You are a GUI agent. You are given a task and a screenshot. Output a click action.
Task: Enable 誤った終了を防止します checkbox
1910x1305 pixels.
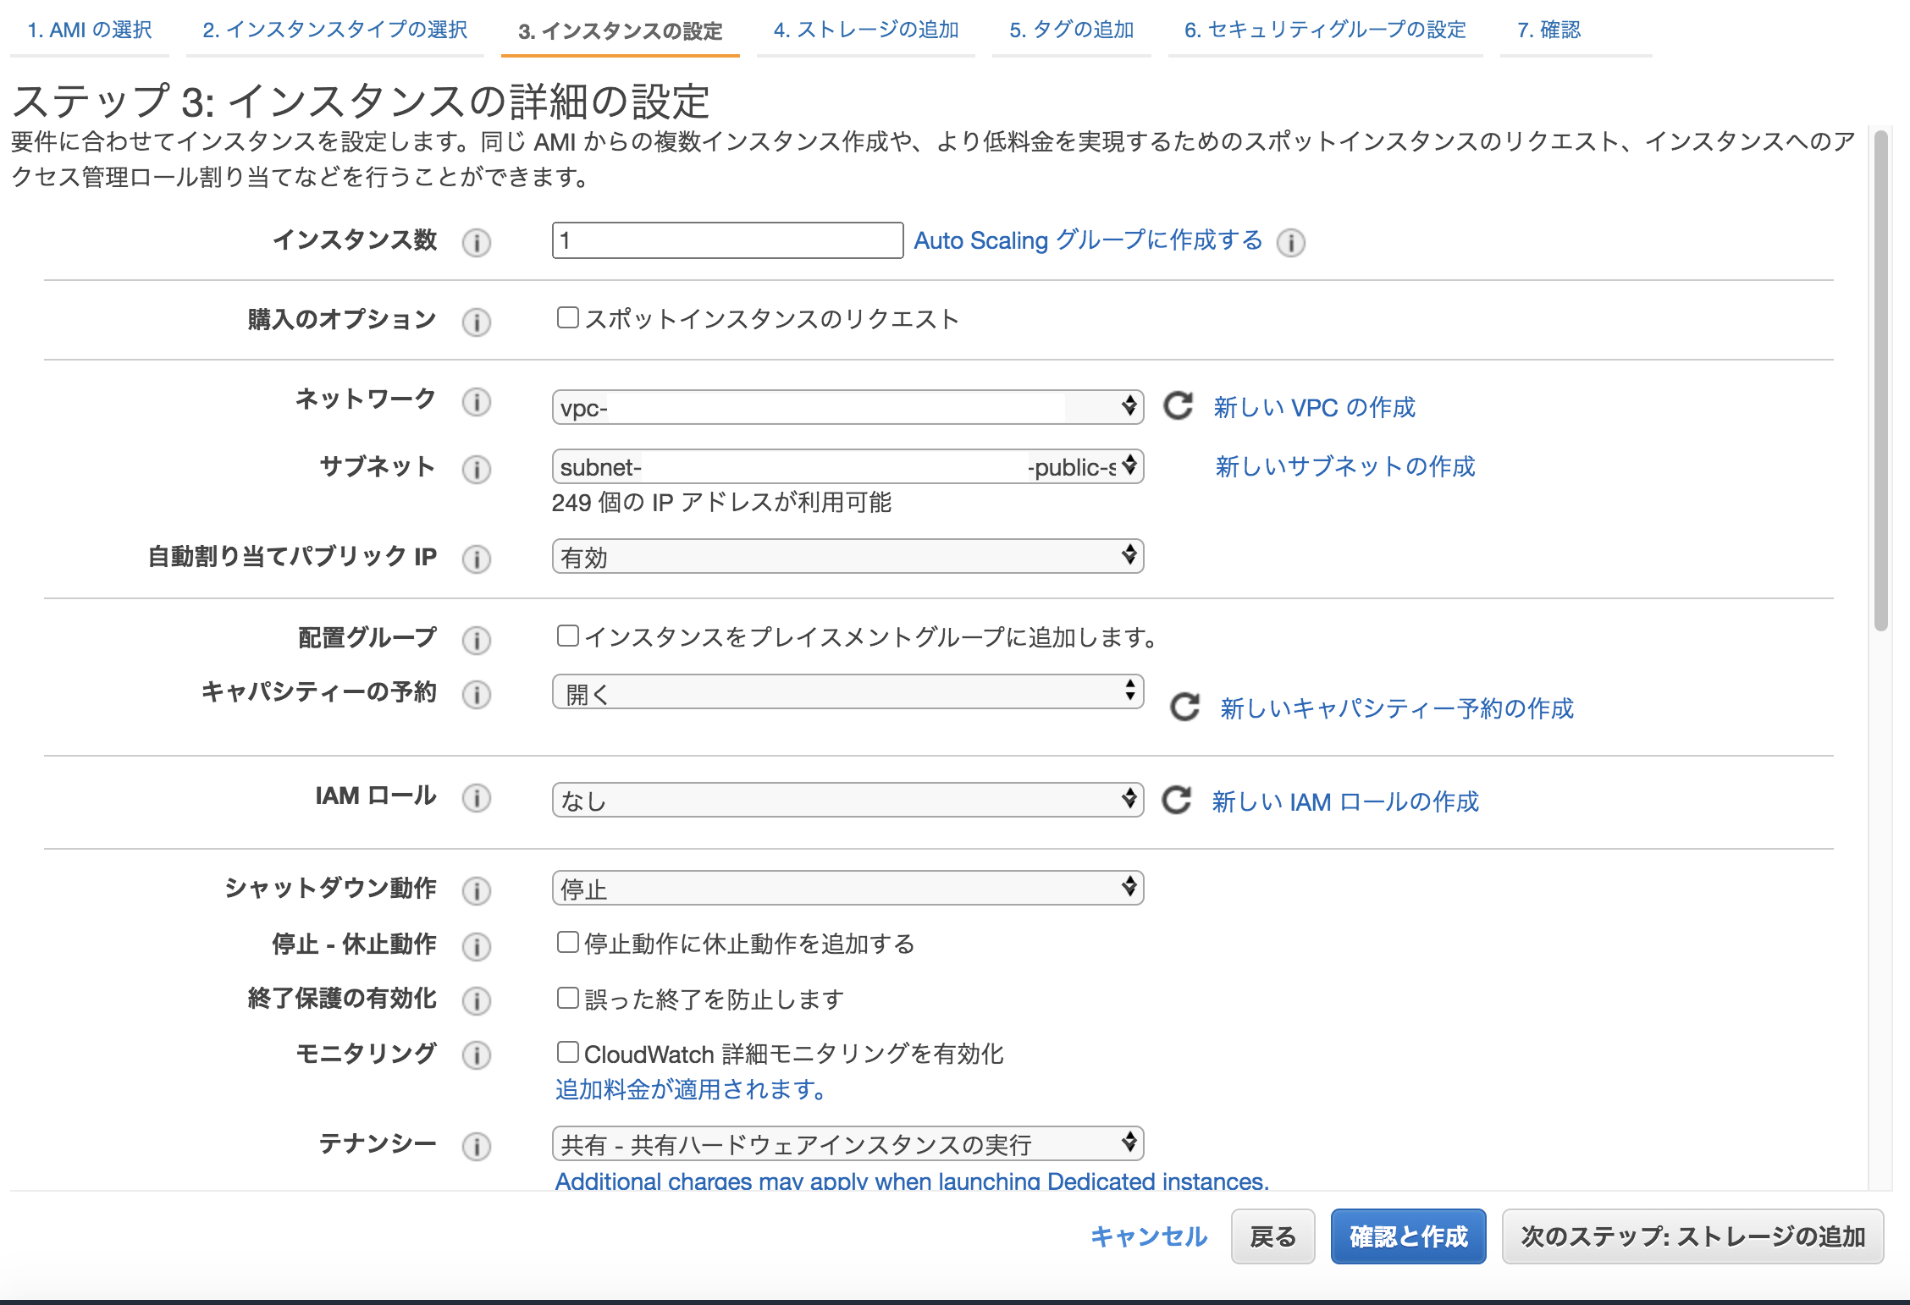(x=567, y=998)
